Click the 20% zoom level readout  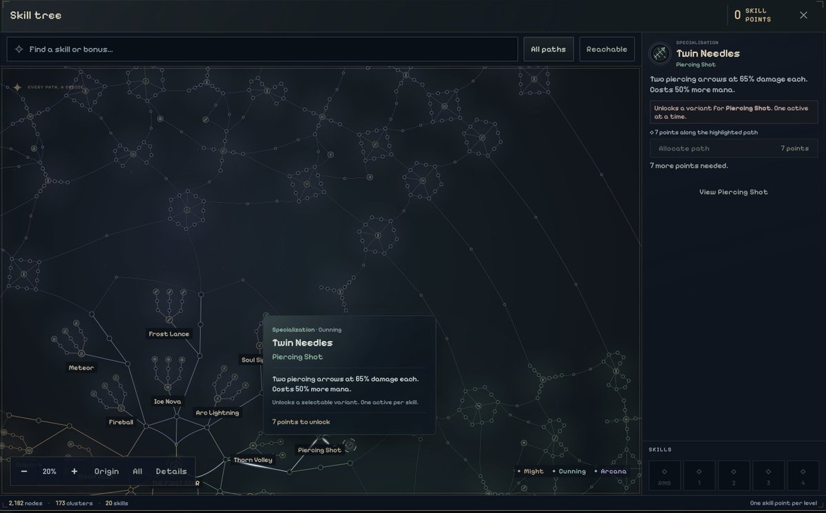[x=50, y=471]
